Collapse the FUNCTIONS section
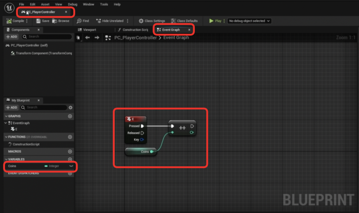Image resolution: width=359 pixels, height=213 pixels. click(x=6, y=137)
